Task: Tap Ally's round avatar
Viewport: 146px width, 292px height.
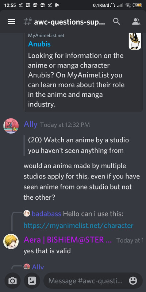Action: pos(11,126)
